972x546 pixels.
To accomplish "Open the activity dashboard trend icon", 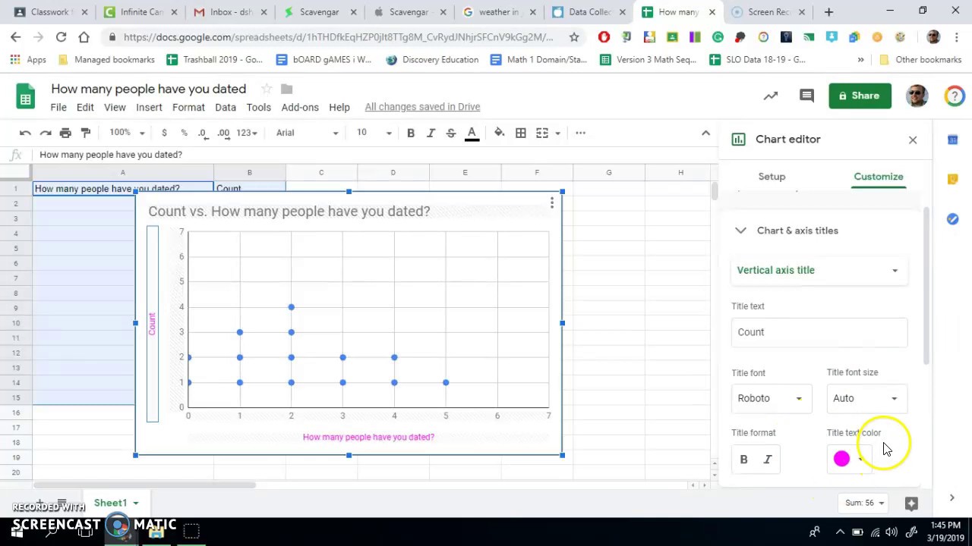I will tap(771, 96).
